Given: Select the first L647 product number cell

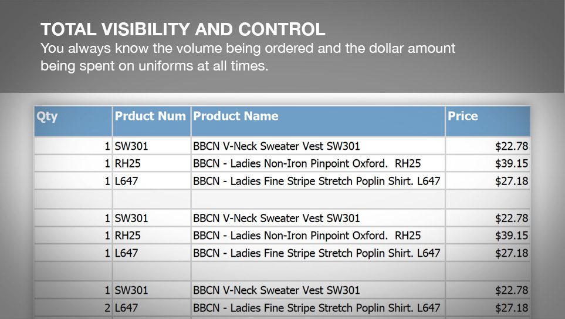Looking at the screenshot, I should (152, 181).
